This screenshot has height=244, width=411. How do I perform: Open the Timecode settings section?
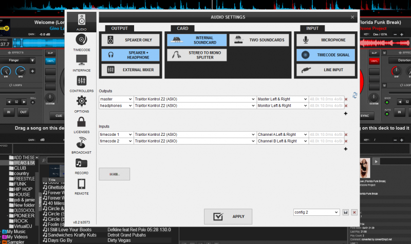(x=82, y=43)
